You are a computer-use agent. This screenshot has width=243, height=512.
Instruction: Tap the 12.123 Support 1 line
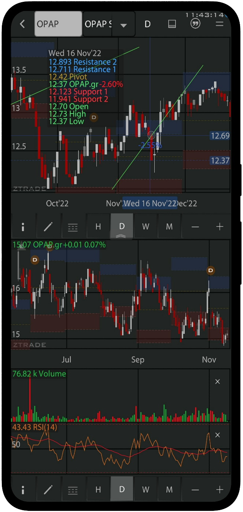point(78,91)
